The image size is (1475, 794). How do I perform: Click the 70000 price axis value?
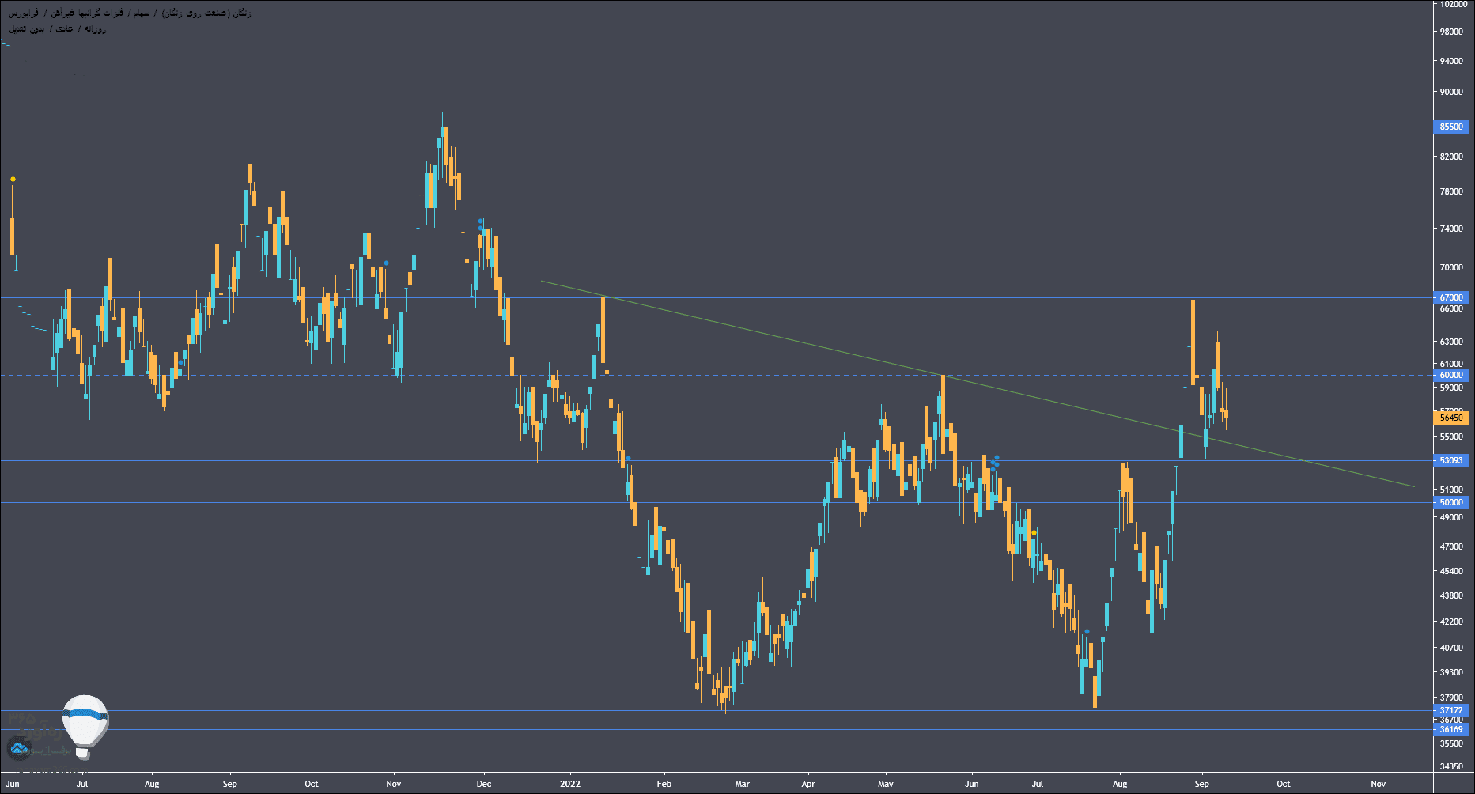tap(1452, 267)
